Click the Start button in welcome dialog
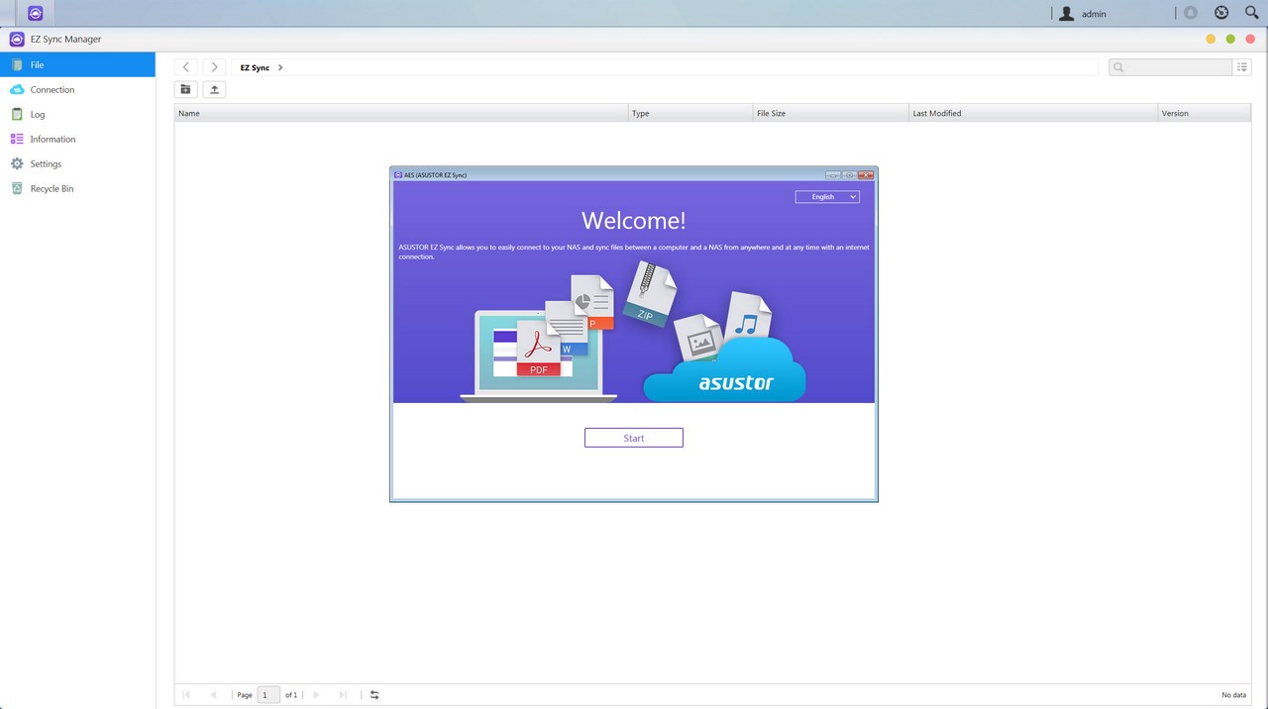 pos(634,438)
